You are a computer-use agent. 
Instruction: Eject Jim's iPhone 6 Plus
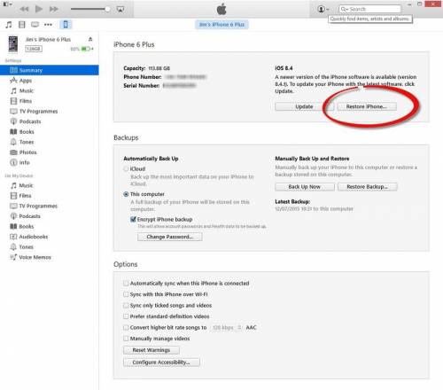click(x=90, y=39)
